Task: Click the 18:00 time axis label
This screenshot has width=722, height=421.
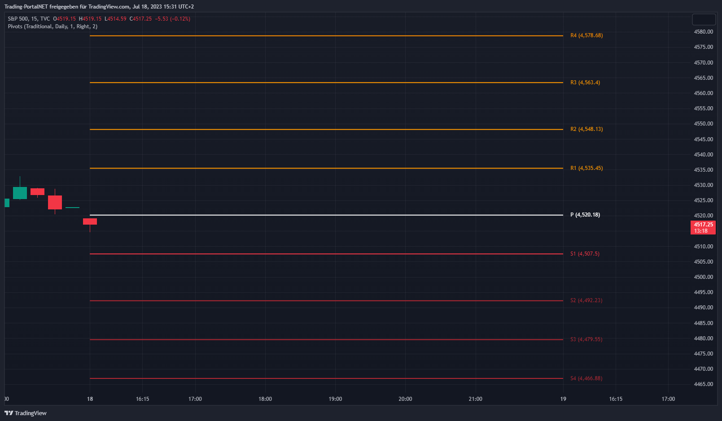Action: point(265,399)
